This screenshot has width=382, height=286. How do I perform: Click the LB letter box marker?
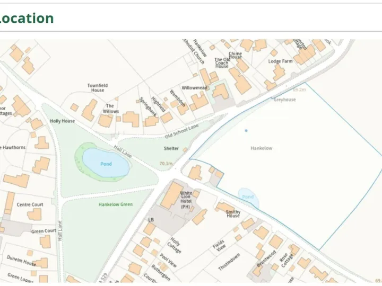point(151,220)
